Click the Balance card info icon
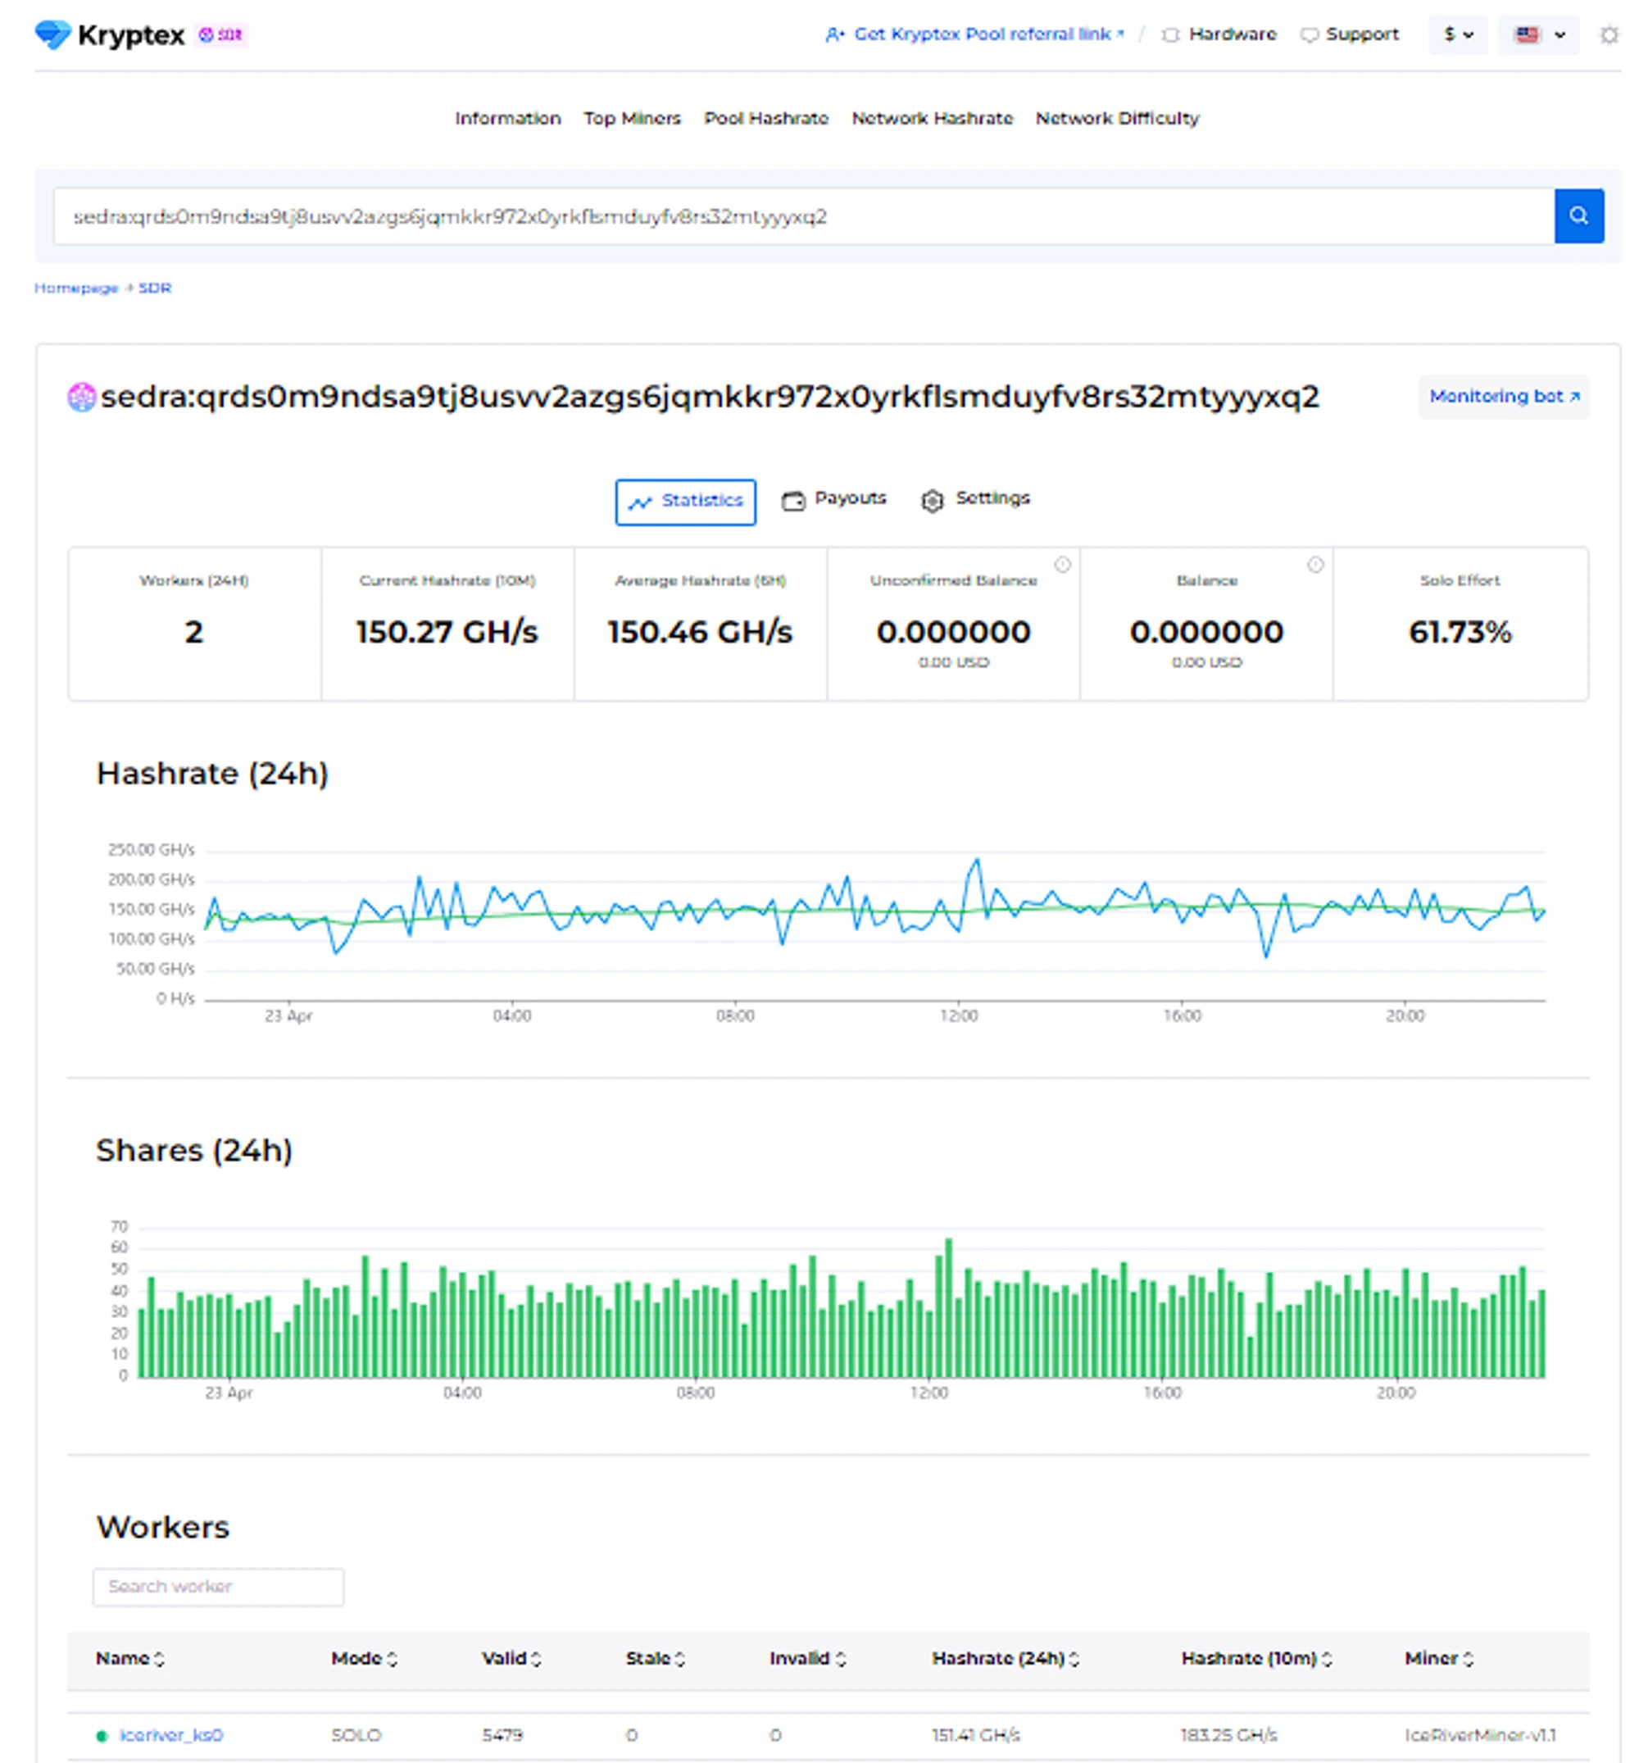This screenshot has width=1639, height=1763. [x=1314, y=565]
